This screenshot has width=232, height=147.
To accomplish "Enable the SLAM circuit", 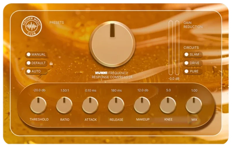I will coord(193,54).
